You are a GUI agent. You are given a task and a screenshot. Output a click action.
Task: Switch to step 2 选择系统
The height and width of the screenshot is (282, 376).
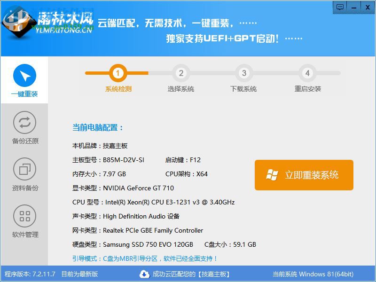pyautogui.click(x=181, y=73)
